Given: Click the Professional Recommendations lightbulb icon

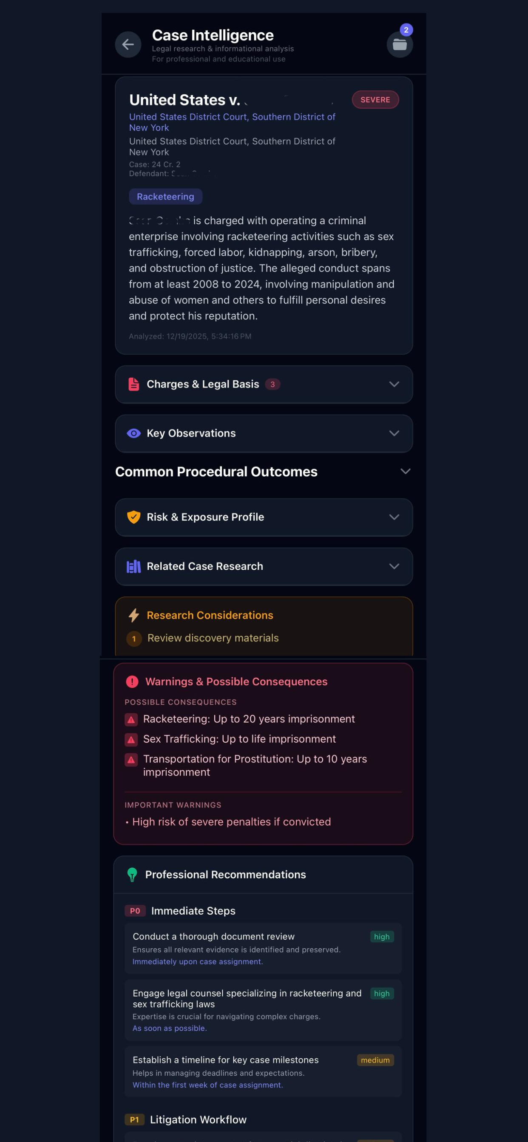Looking at the screenshot, I should (132, 875).
